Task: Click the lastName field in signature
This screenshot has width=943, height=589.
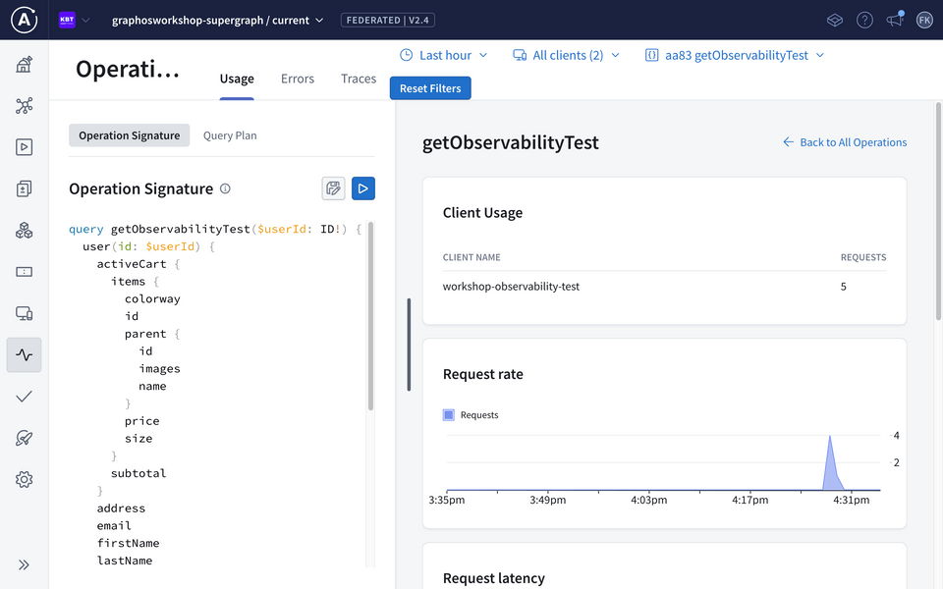Action: pyautogui.click(x=125, y=561)
